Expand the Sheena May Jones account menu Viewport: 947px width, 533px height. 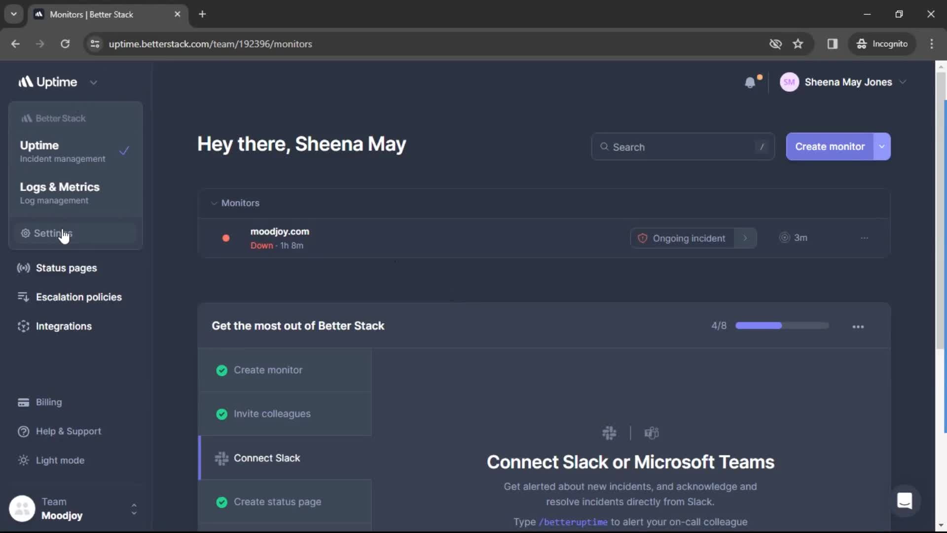pyautogui.click(x=903, y=82)
